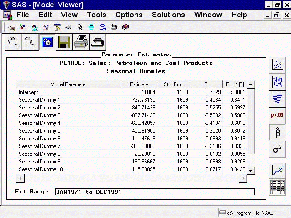Click the first small toolbar icon labeled EDIT
The height and width of the screenshot is (218, 291).
[x=11, y=27]
